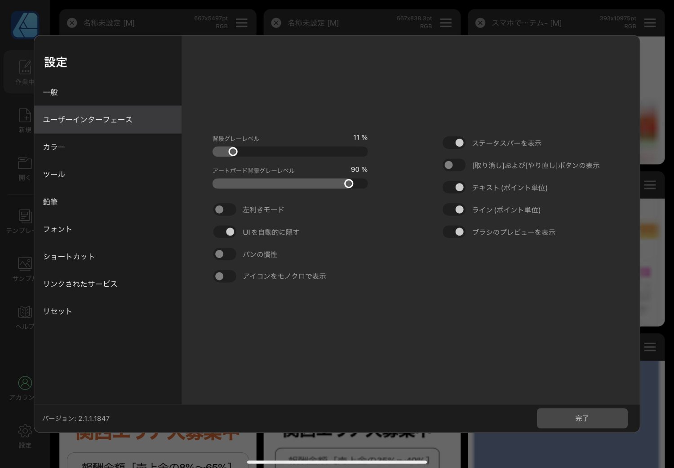Image resolution: width=674 pixels, height=468 pixels.
Task: Click the バージョン: 2.1.1.1847 text
Action: [76, 418]
